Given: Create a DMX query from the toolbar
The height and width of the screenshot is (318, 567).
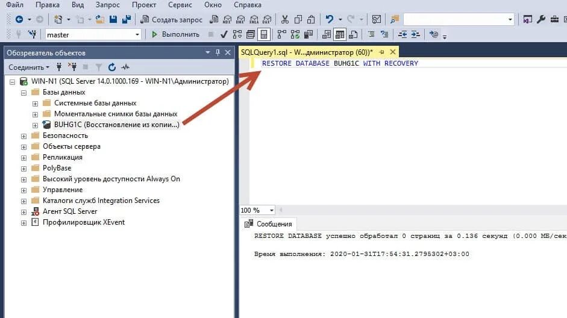Looking at the screenshot, I should [x=240, y=19].
